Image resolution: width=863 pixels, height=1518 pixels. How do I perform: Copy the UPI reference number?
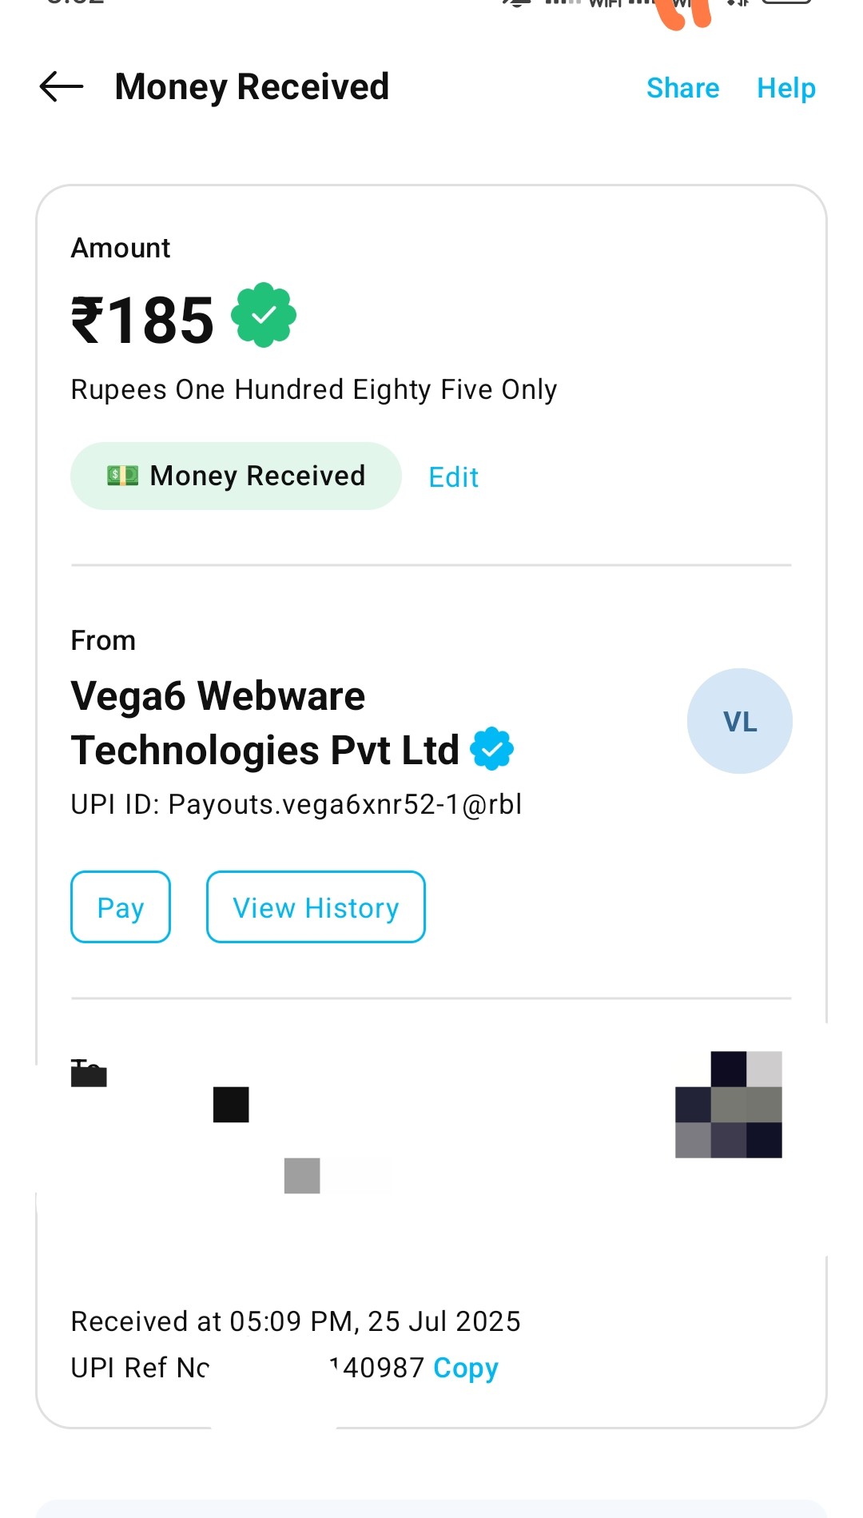click(x=465, y=1368)
